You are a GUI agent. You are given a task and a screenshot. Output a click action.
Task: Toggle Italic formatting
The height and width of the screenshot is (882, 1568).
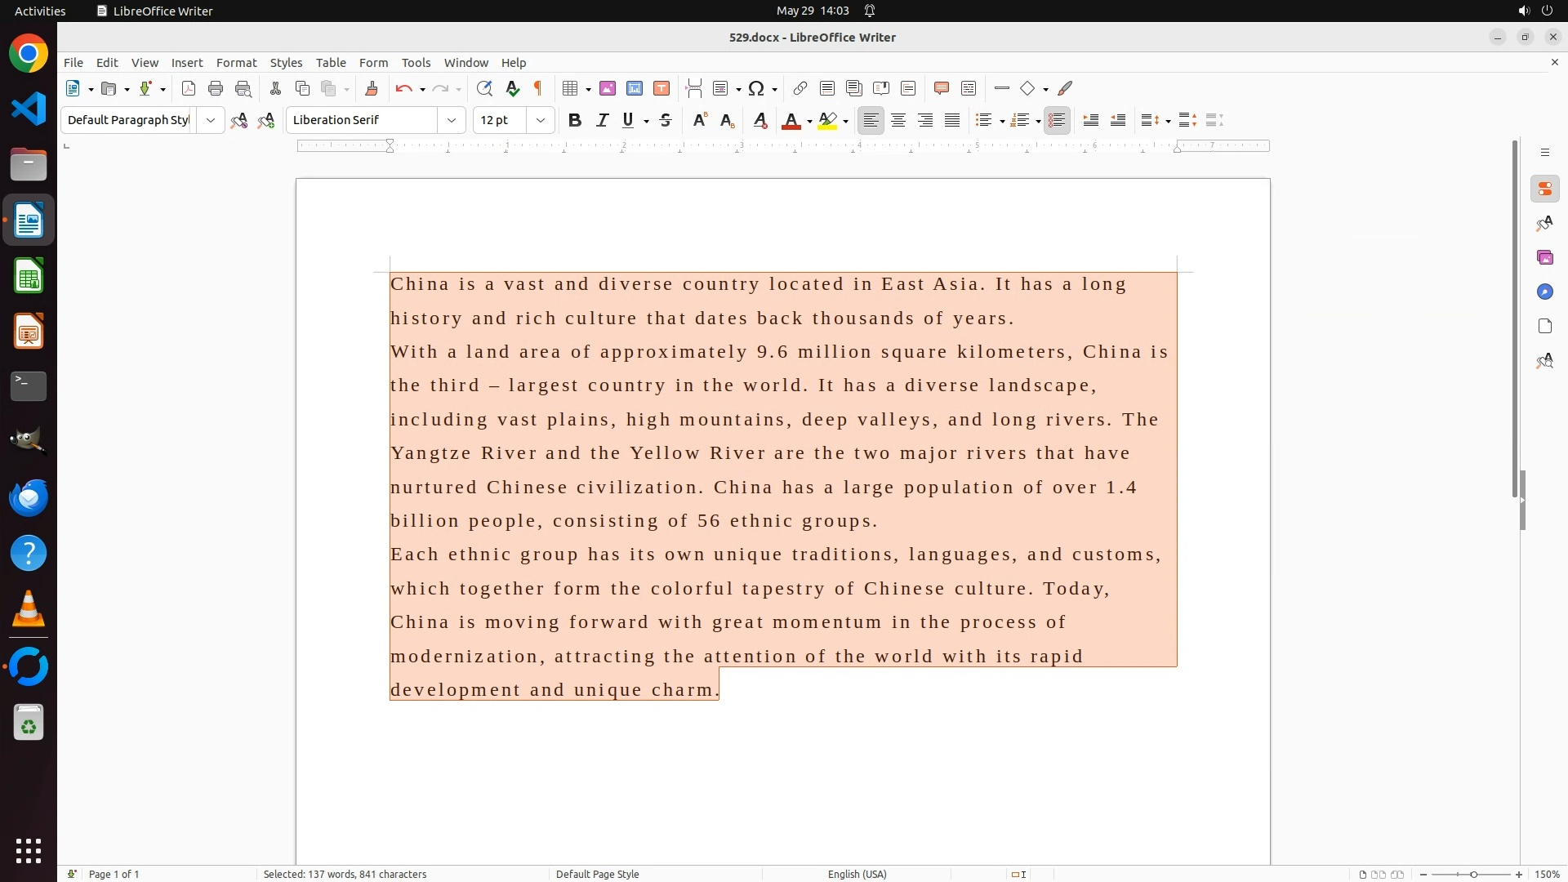[x=602, y=121]
